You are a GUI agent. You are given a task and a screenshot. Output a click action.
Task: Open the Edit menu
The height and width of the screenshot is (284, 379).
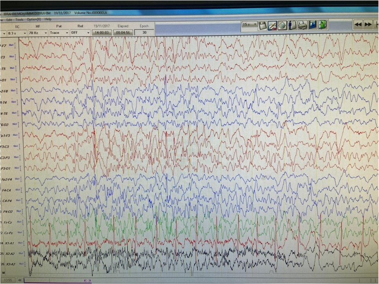pyautogui.click(x=9, y=19)
